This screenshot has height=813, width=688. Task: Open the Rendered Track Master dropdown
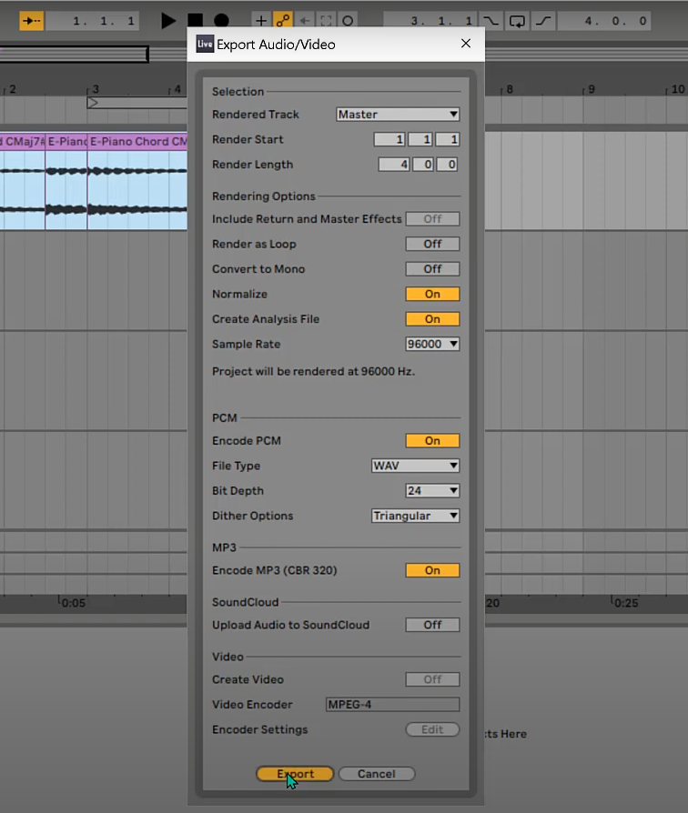(x=398, y=114)
